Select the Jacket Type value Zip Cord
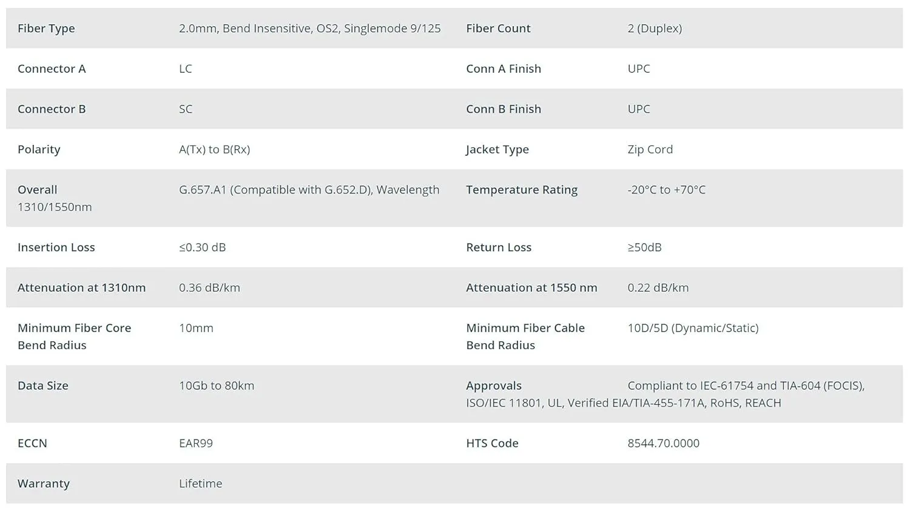 [650, 149]
